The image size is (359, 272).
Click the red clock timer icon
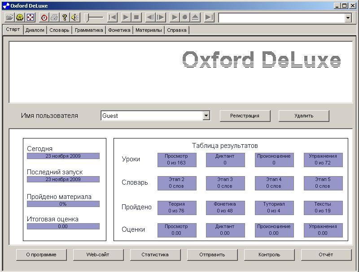(x=44, y=17)
